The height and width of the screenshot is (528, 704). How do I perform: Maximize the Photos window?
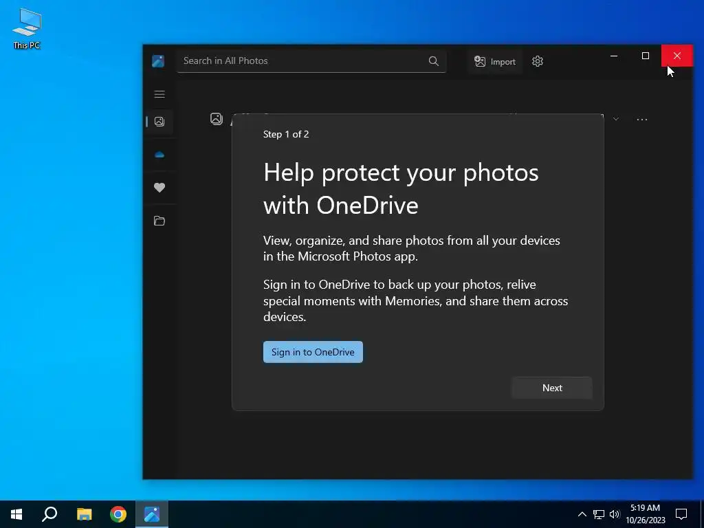tap(645, 56)
